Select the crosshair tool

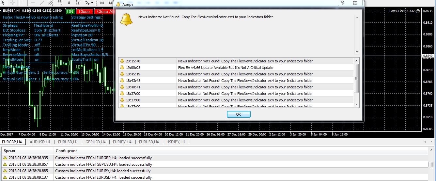pyautogui.click(x=12, y=3)
